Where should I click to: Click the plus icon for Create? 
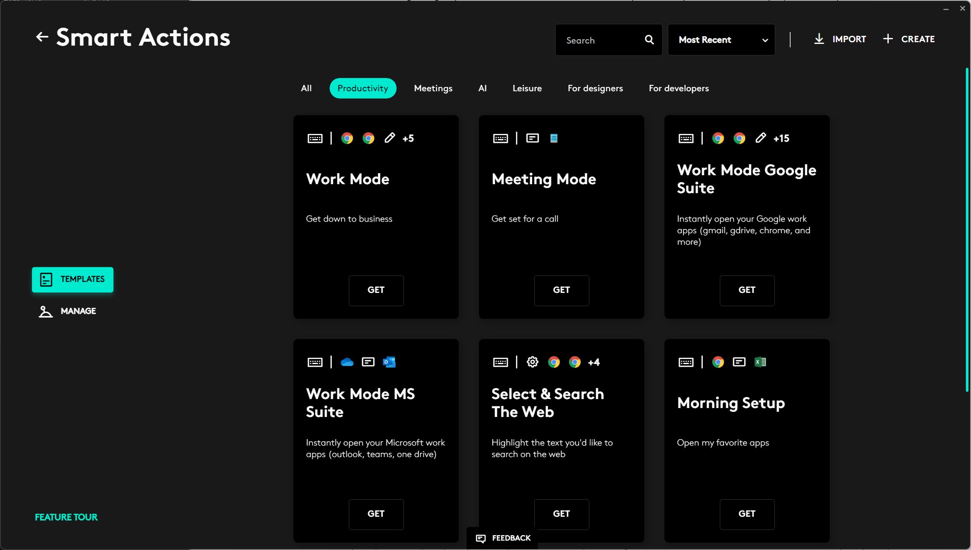(x=888, y=39)
